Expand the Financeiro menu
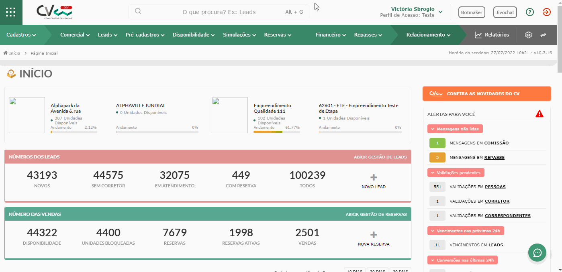 pos(331,35)
